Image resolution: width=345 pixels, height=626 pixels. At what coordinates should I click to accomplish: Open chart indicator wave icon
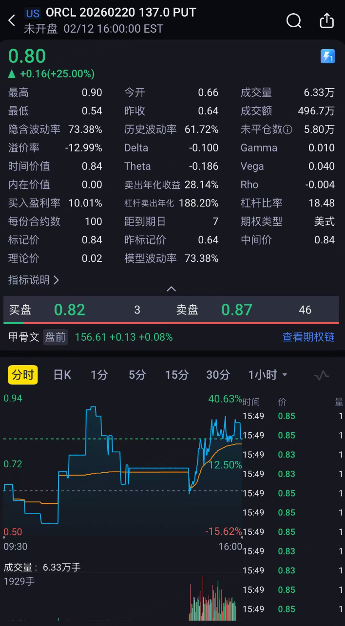322,375
